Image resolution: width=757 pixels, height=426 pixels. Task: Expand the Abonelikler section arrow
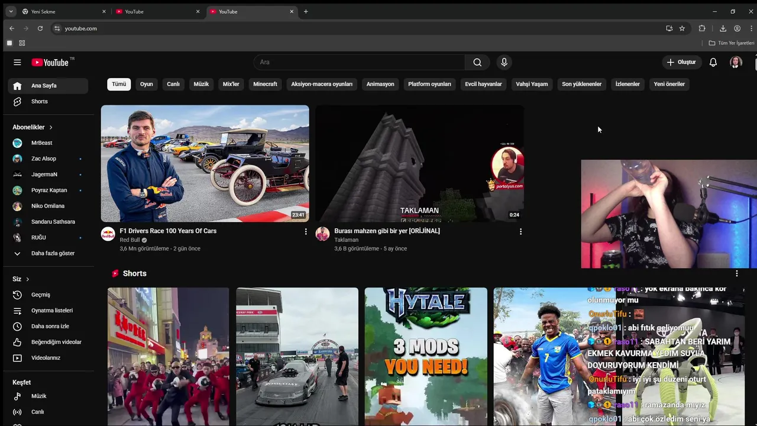(51, 127)
